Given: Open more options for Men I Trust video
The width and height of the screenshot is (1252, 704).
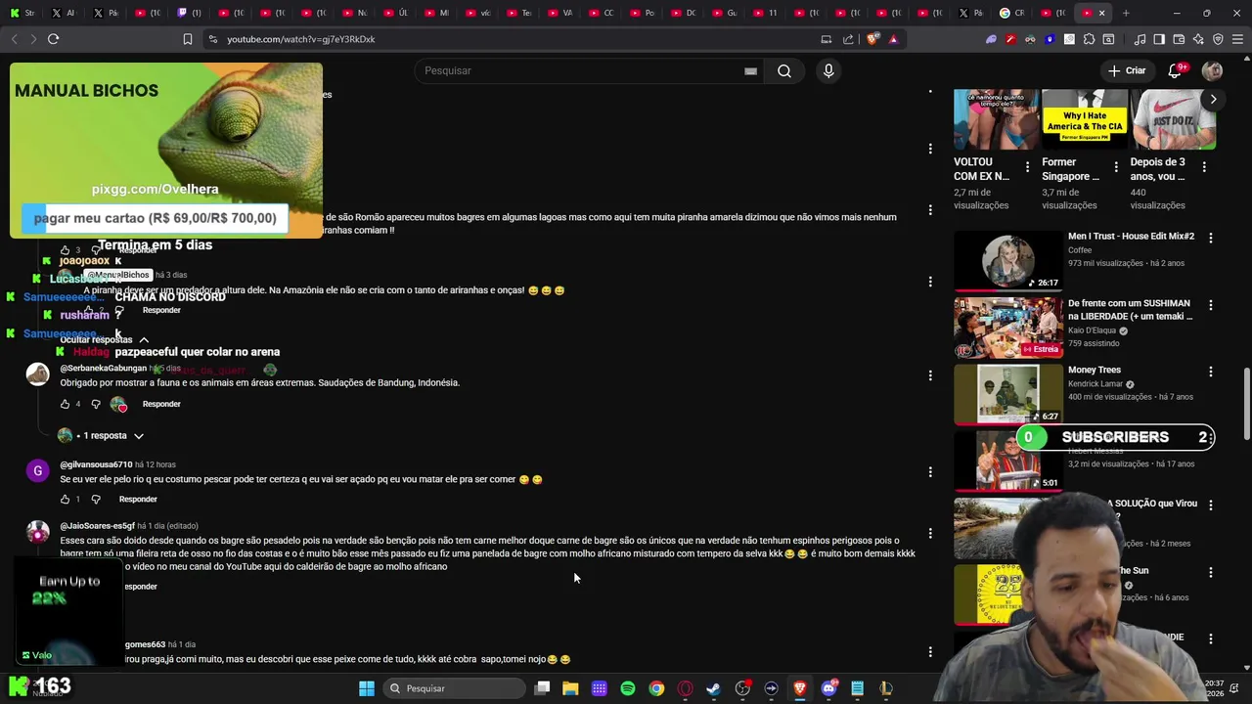Looking at the screenshot, I should (x=1211, y=238).
